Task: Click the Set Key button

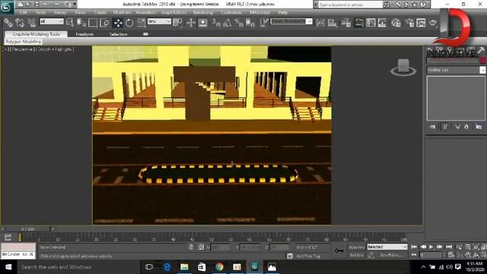Action: tap(357, 255)
